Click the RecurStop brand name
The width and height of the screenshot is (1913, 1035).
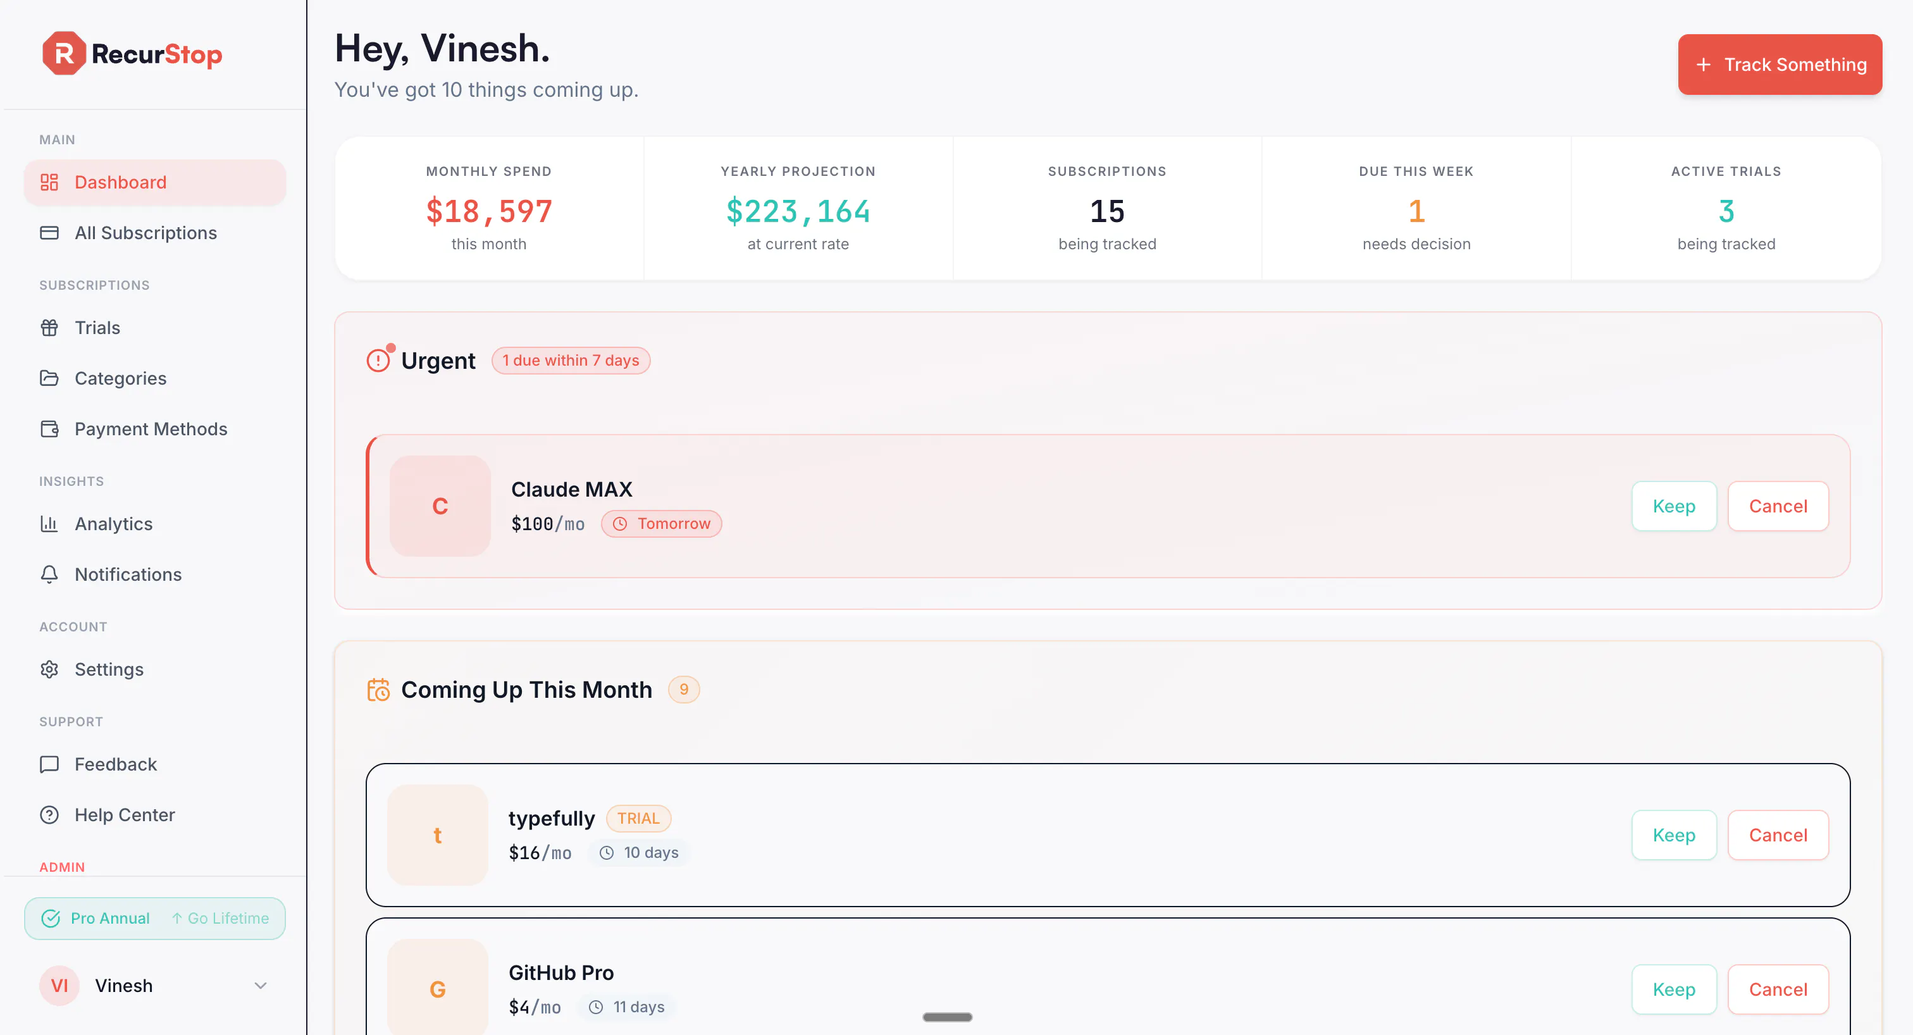tap(157, 54)
